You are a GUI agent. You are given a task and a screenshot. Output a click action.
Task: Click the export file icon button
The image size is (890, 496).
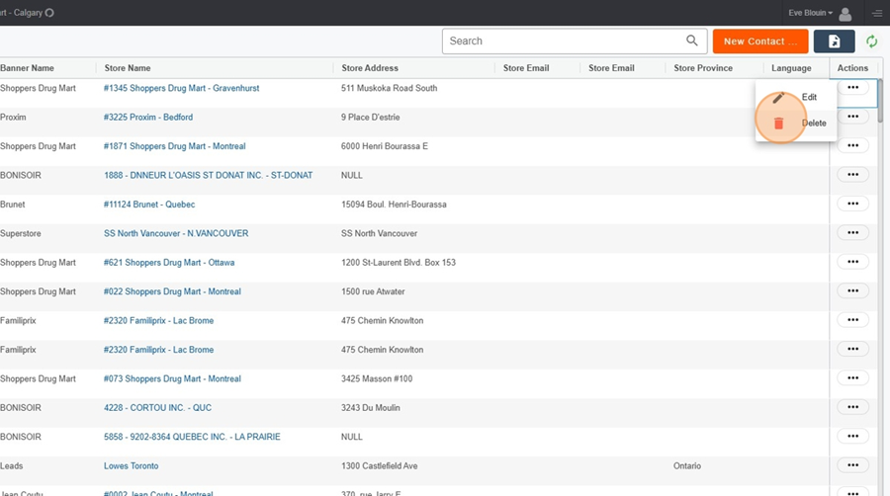click(x=834, y=41)
